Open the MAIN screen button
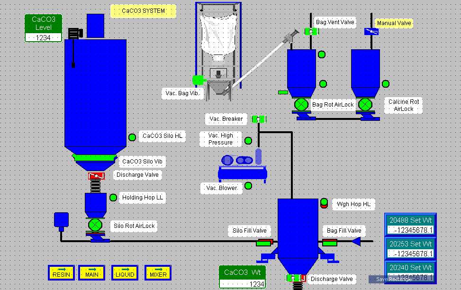Viewport: 461px width, 290px height. (x=92, y=272)
